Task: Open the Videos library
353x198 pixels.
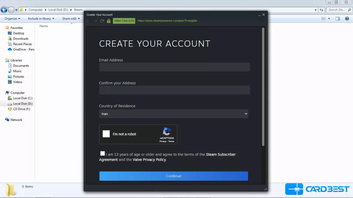Action: [18, 82]
